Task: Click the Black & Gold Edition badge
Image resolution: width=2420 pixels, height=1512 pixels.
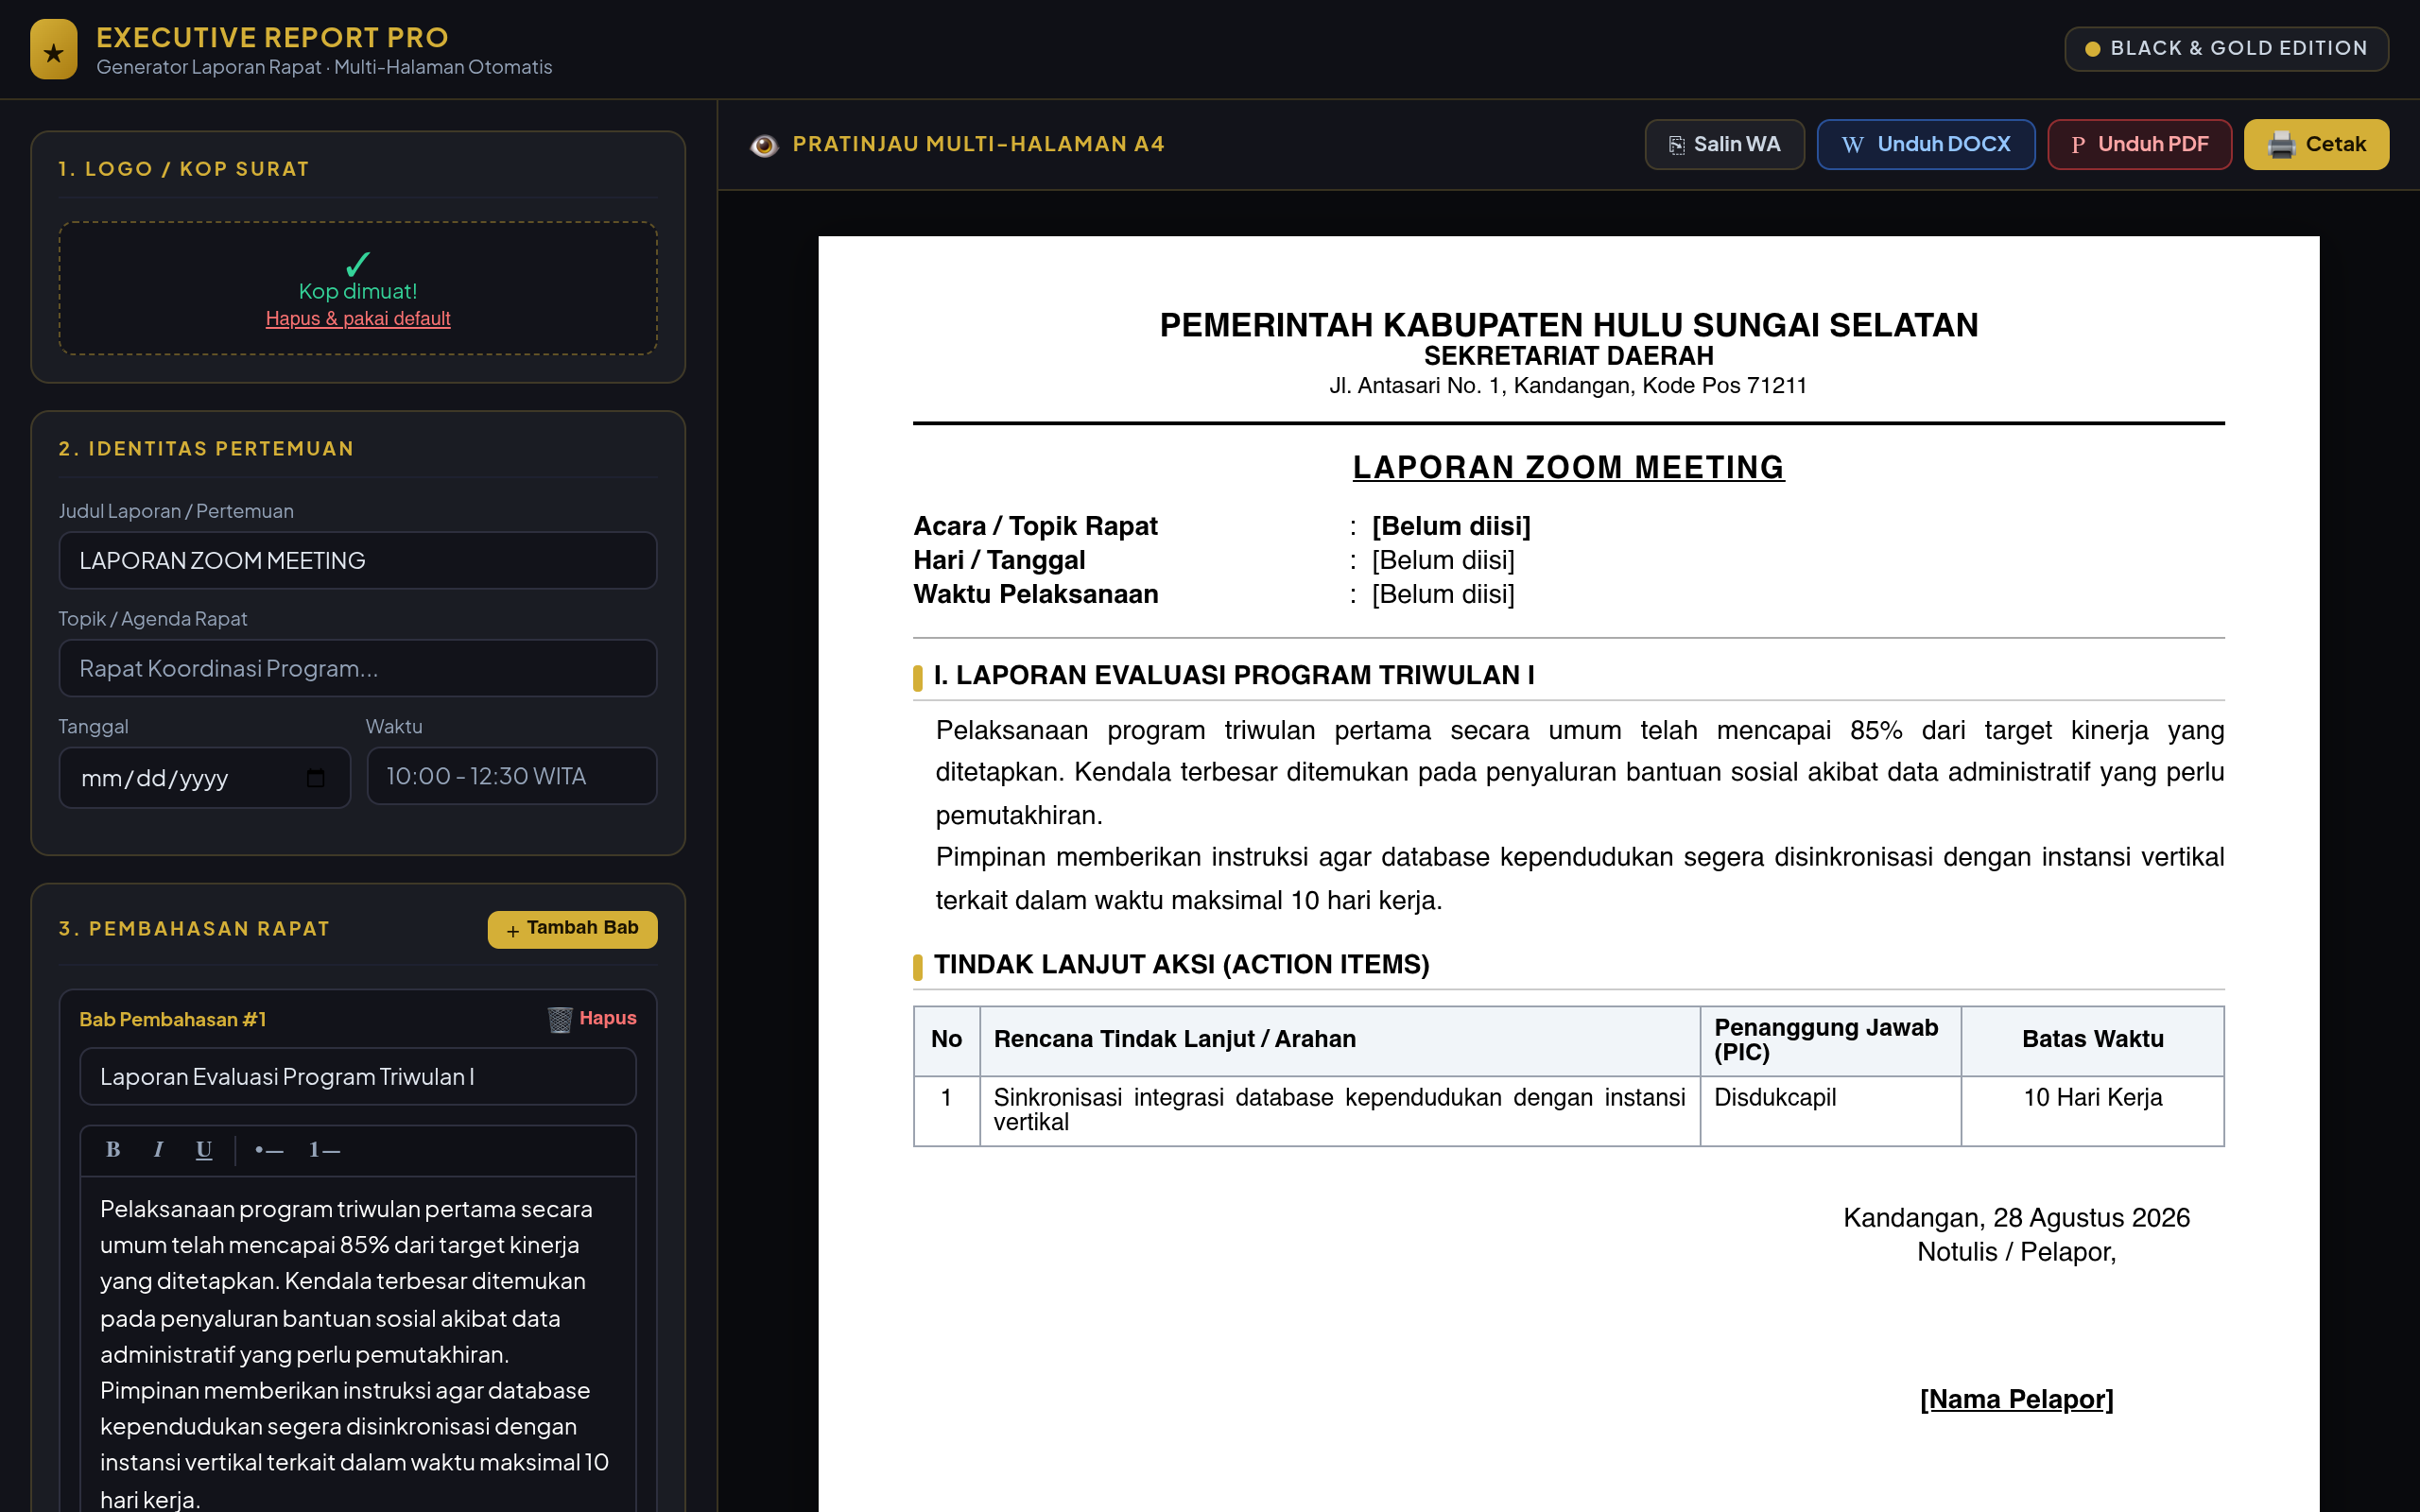Action: point(2226,48)
